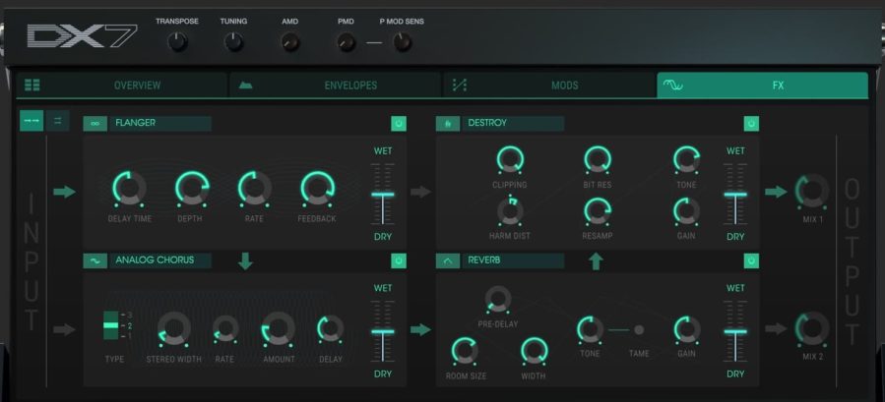The width and height of the screenshot is (885, 402).
Task: Click the Reverb Tame switch dot
Action: [639, 330]
